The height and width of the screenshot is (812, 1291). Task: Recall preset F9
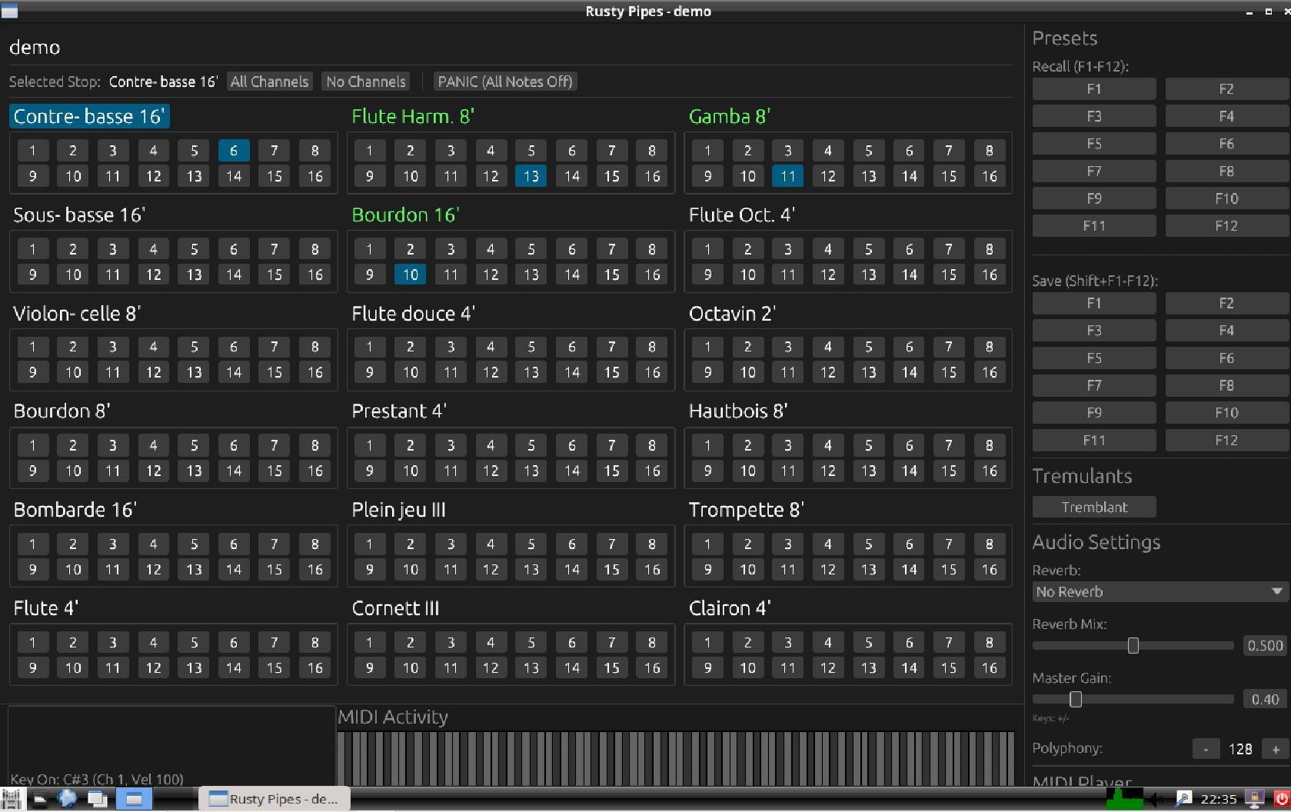tap(1094, 198)
